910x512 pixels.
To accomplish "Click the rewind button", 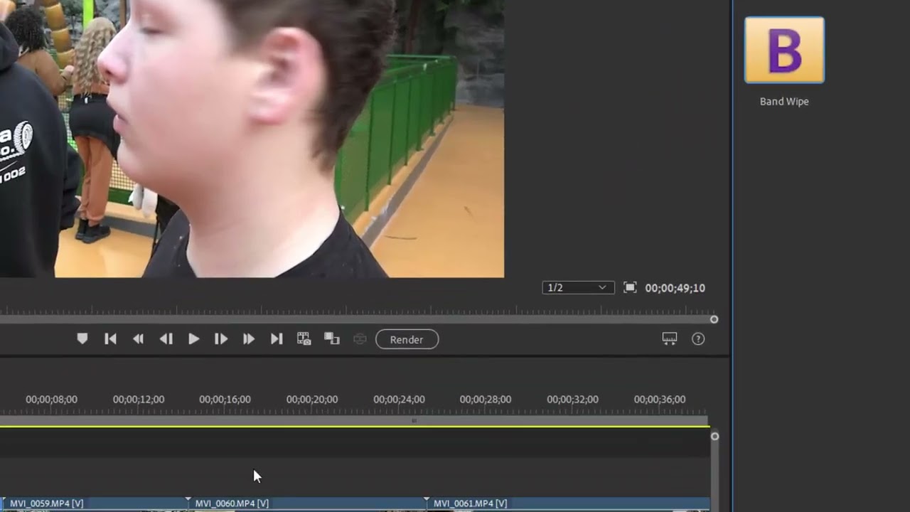I will [138, 339].
